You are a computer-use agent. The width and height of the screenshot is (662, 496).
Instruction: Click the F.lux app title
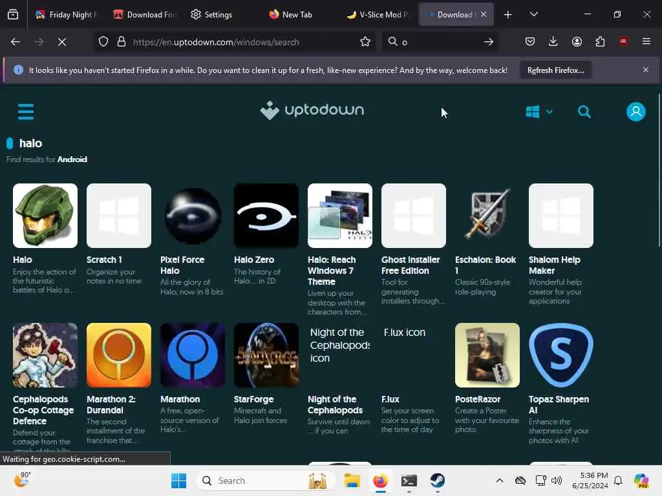coord(390,399)
